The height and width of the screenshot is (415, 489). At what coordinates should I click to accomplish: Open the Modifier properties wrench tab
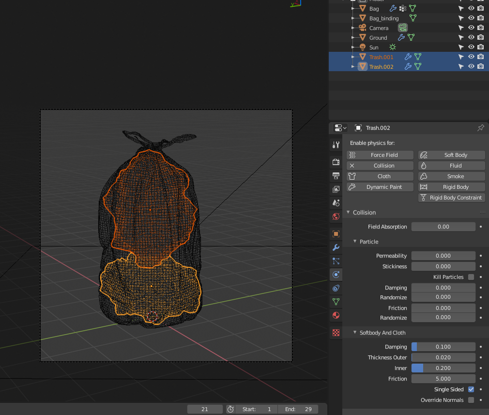click(x=336, y=247)
